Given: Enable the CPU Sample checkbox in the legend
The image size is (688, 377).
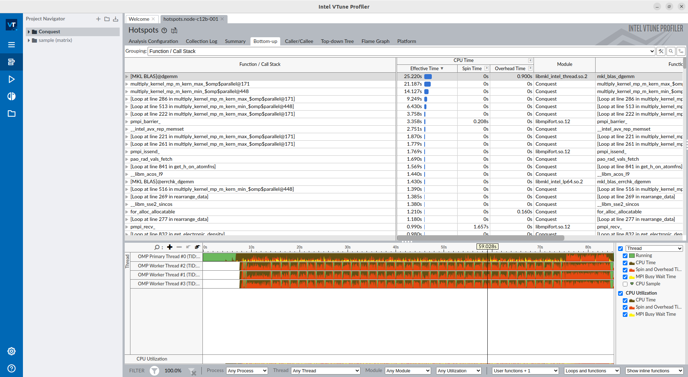Looking at the screenshot, I should click(x=626, y=284).
